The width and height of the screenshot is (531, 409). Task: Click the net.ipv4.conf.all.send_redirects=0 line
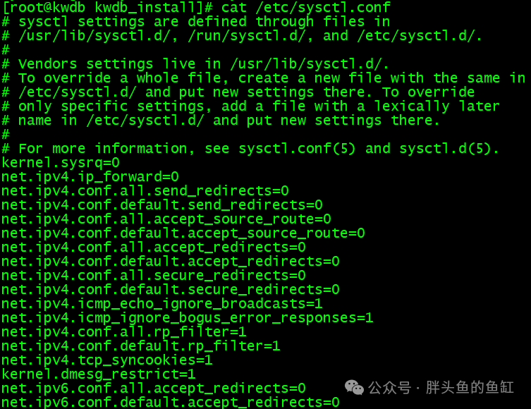point(145,191)
